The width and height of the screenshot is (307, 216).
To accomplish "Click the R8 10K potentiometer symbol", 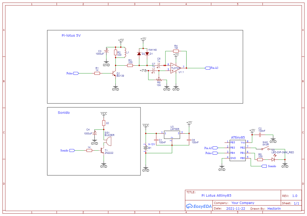I will [x=159, y=80].
